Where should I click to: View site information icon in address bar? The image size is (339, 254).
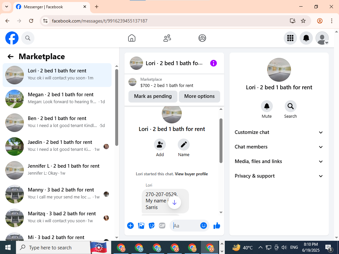pos(45,21)
